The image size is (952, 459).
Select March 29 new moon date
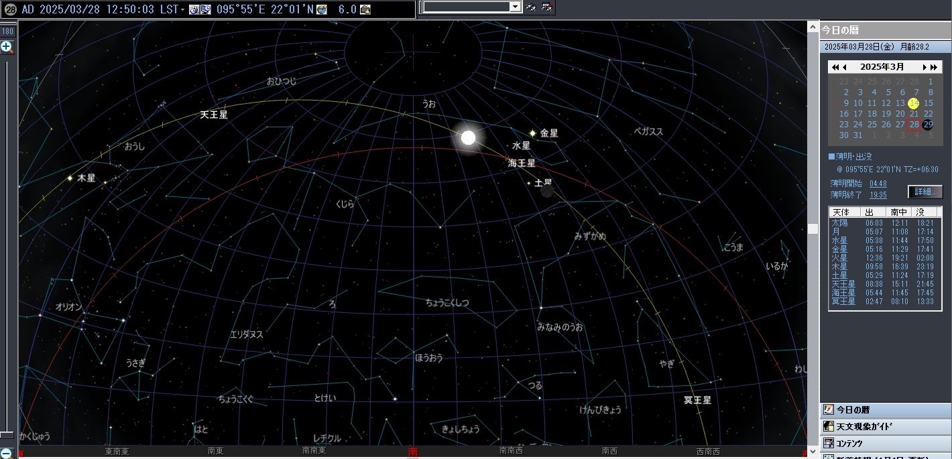[928, 124]
